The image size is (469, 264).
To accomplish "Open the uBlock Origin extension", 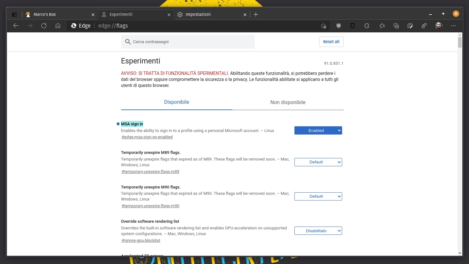I will click(339, 26).
